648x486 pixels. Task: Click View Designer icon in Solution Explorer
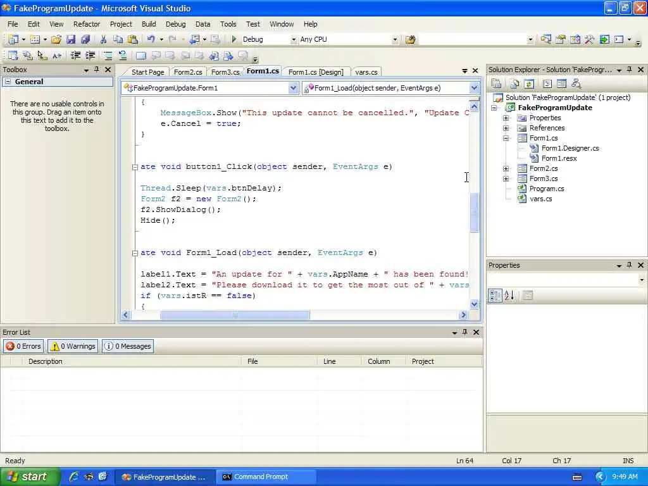[x=562, y=84]
